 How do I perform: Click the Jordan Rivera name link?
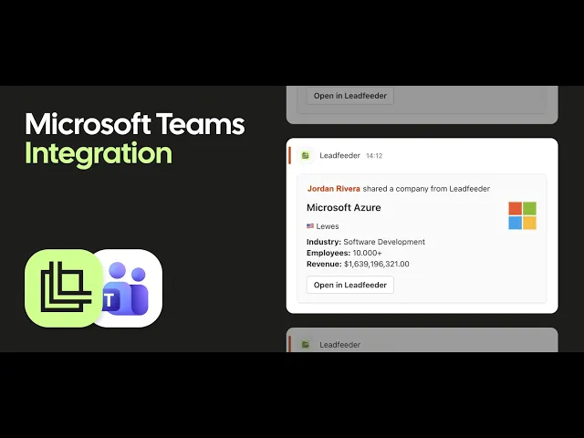(x=334, y=189)
